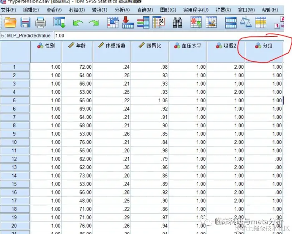Open the 帮助(H) menu

coord(270,10)
